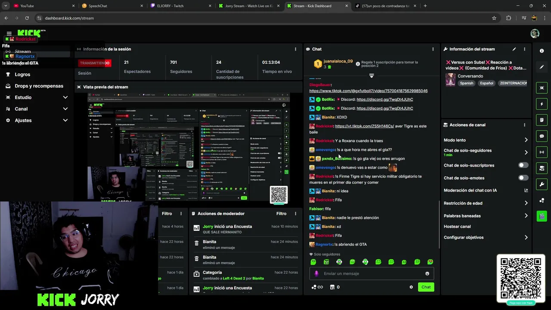The height and width of the screenshot is (310, 551).
Task: Open the first BotRix Discord link
Action: click(x=384, y=99)
